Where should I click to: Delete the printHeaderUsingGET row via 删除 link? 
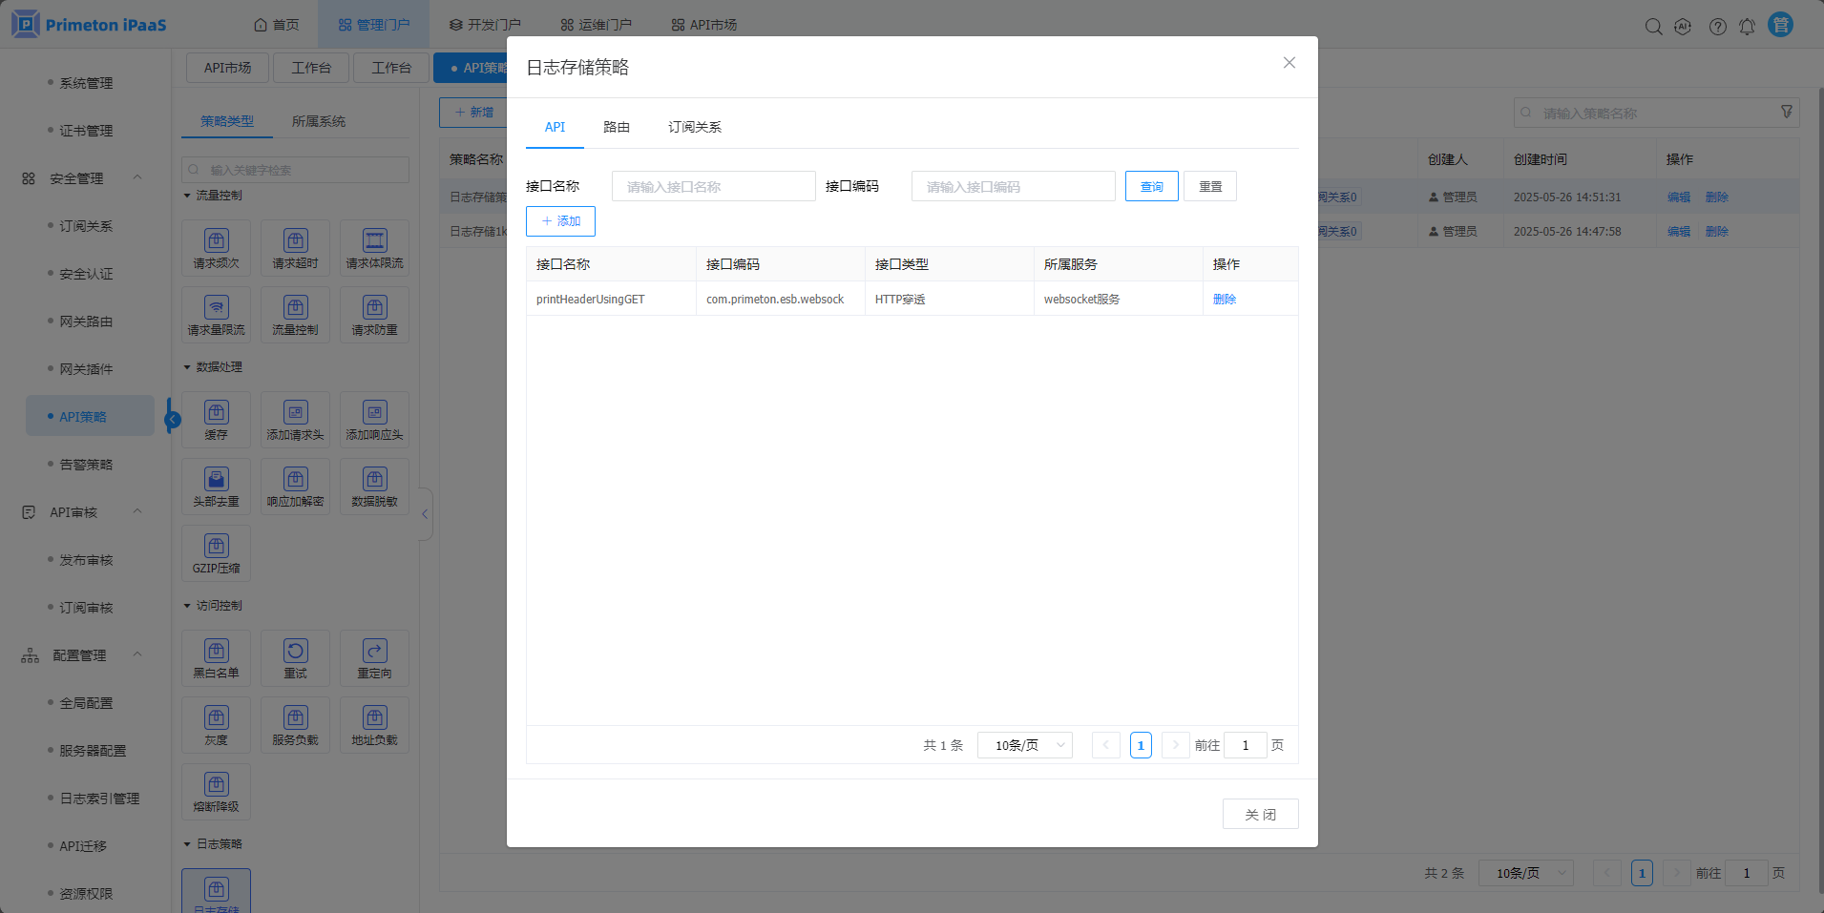coord(1224,299)
